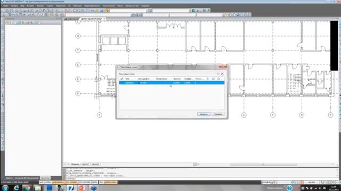This screenshot has width=341, height=191.
Task: Click the New document icon in toolbar
Action: click(4, 11)
